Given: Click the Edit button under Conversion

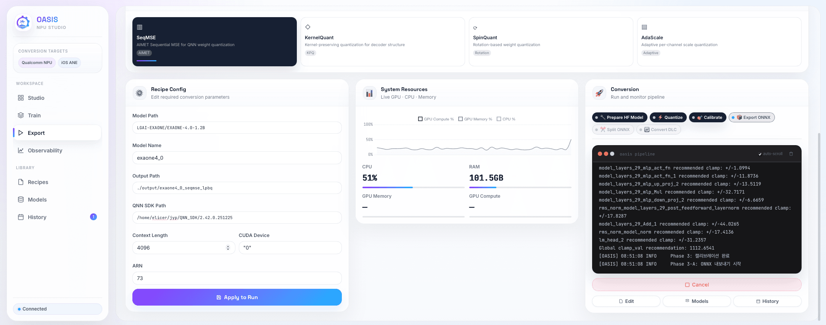Looking at the screenshot, I should (x=626, y=301).
